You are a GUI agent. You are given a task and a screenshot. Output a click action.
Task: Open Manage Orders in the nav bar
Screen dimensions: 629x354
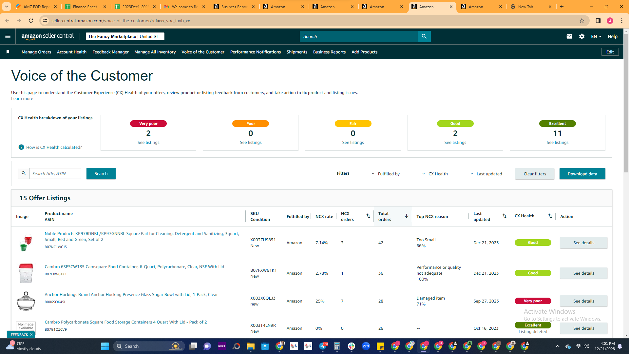point(36,52)
